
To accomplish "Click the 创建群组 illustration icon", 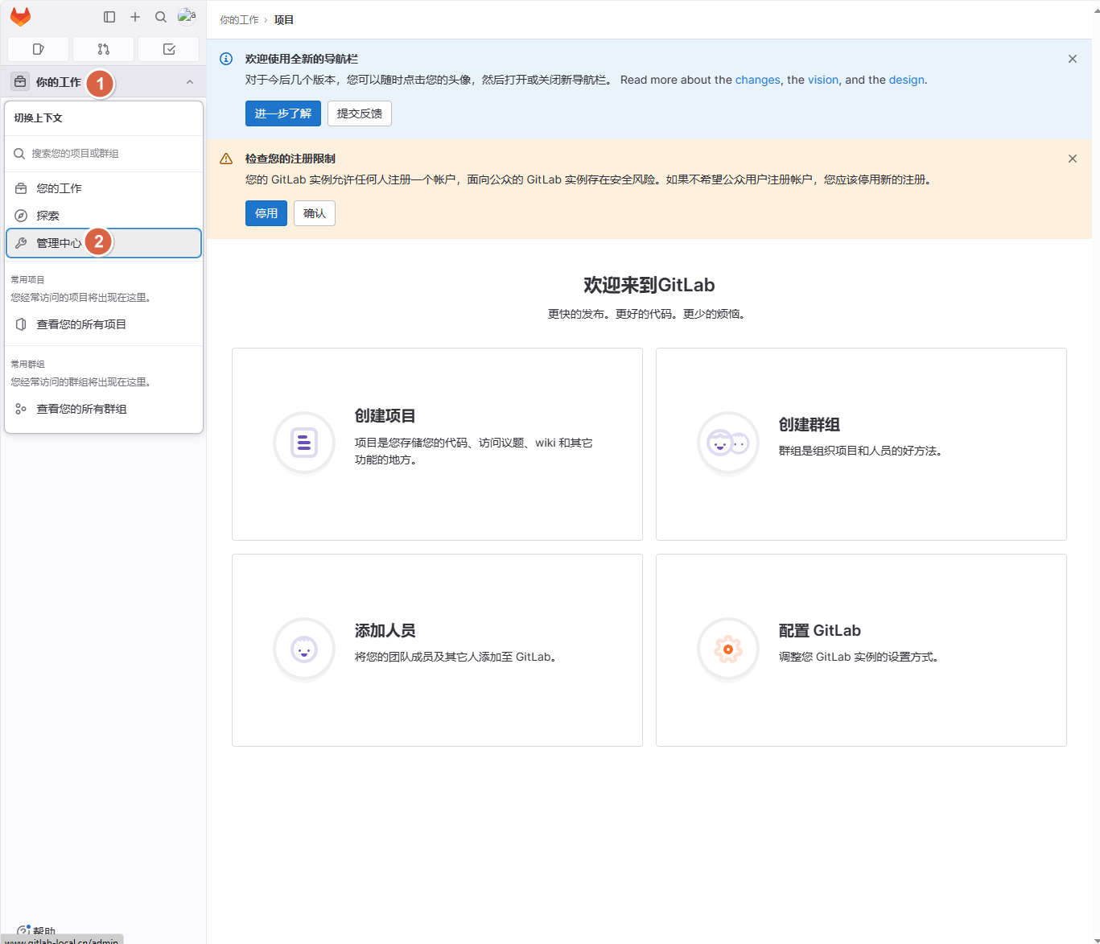I will click(x=728, y=443).
